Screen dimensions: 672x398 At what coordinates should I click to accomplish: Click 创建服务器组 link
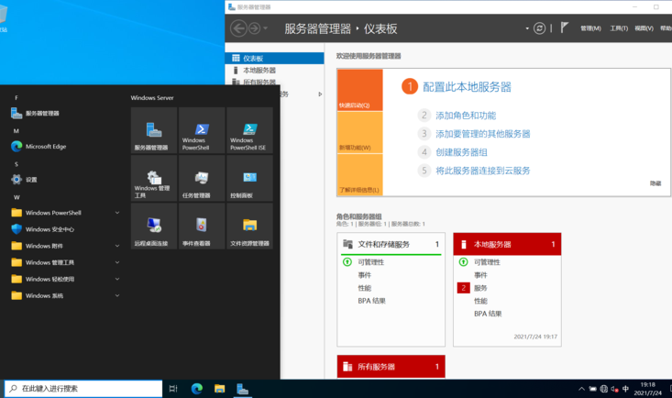tap(461, 152)
